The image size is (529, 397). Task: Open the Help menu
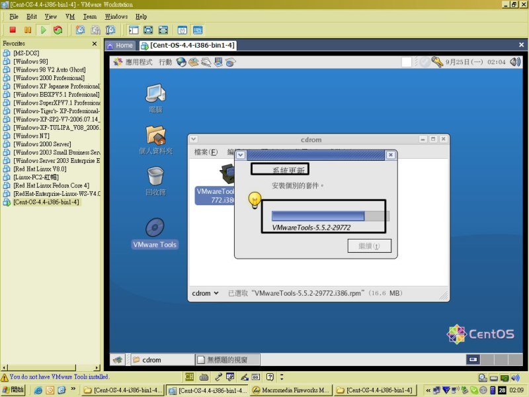pos(141,17)
